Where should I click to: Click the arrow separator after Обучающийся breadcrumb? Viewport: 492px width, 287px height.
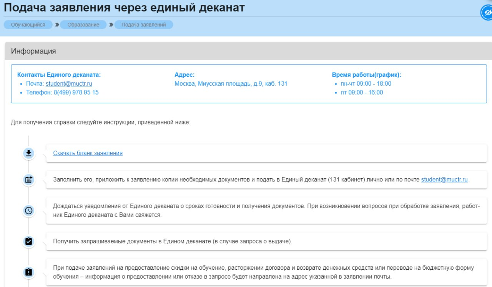coord(57,25)
